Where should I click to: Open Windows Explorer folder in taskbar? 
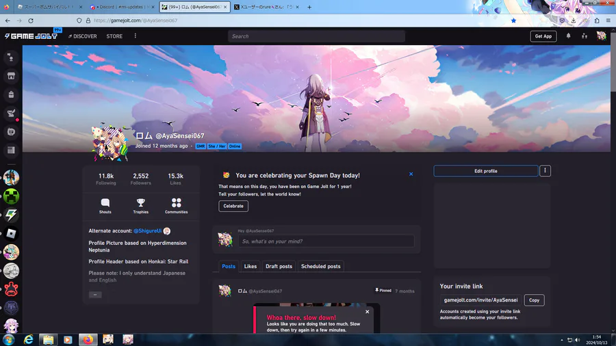[x=48, y=339]
